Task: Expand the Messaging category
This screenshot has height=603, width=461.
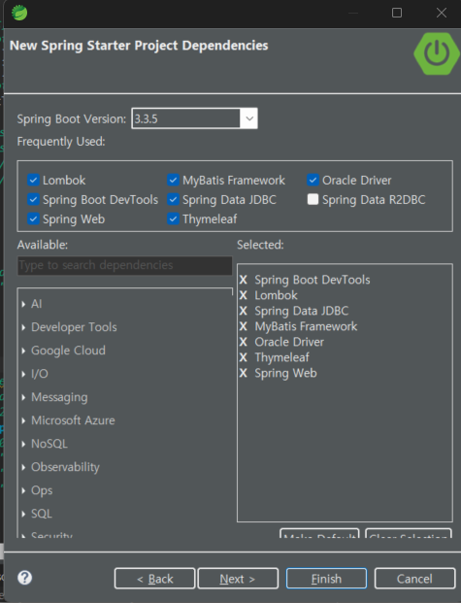Action: click(x=24, y=397)
